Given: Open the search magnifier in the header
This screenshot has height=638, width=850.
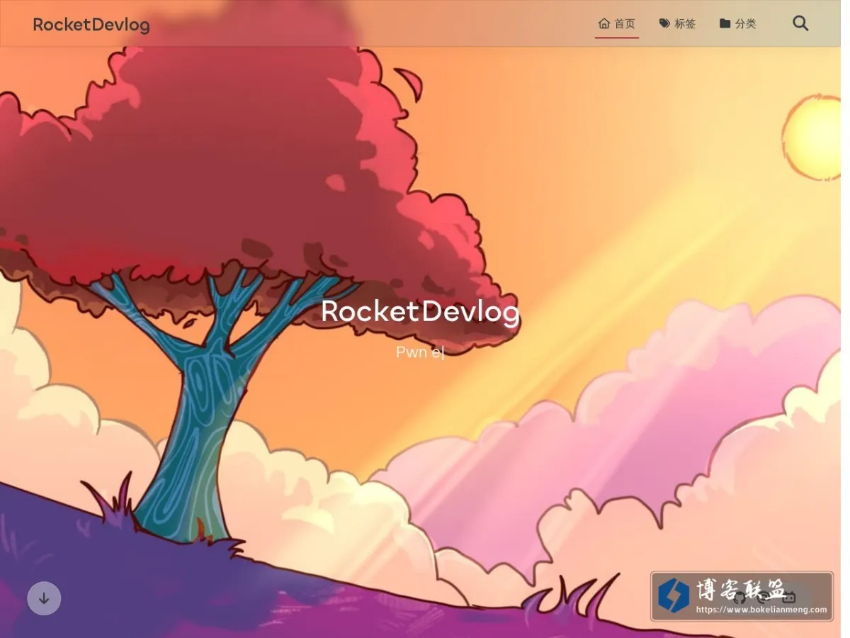Looking at the screenshot, I should coord(800,23).
